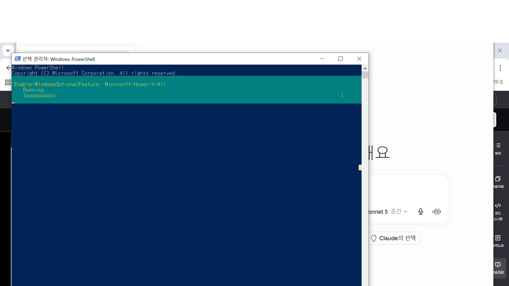Open the browser three-dot menu
The image size is (509, 286).
point(500,68)
